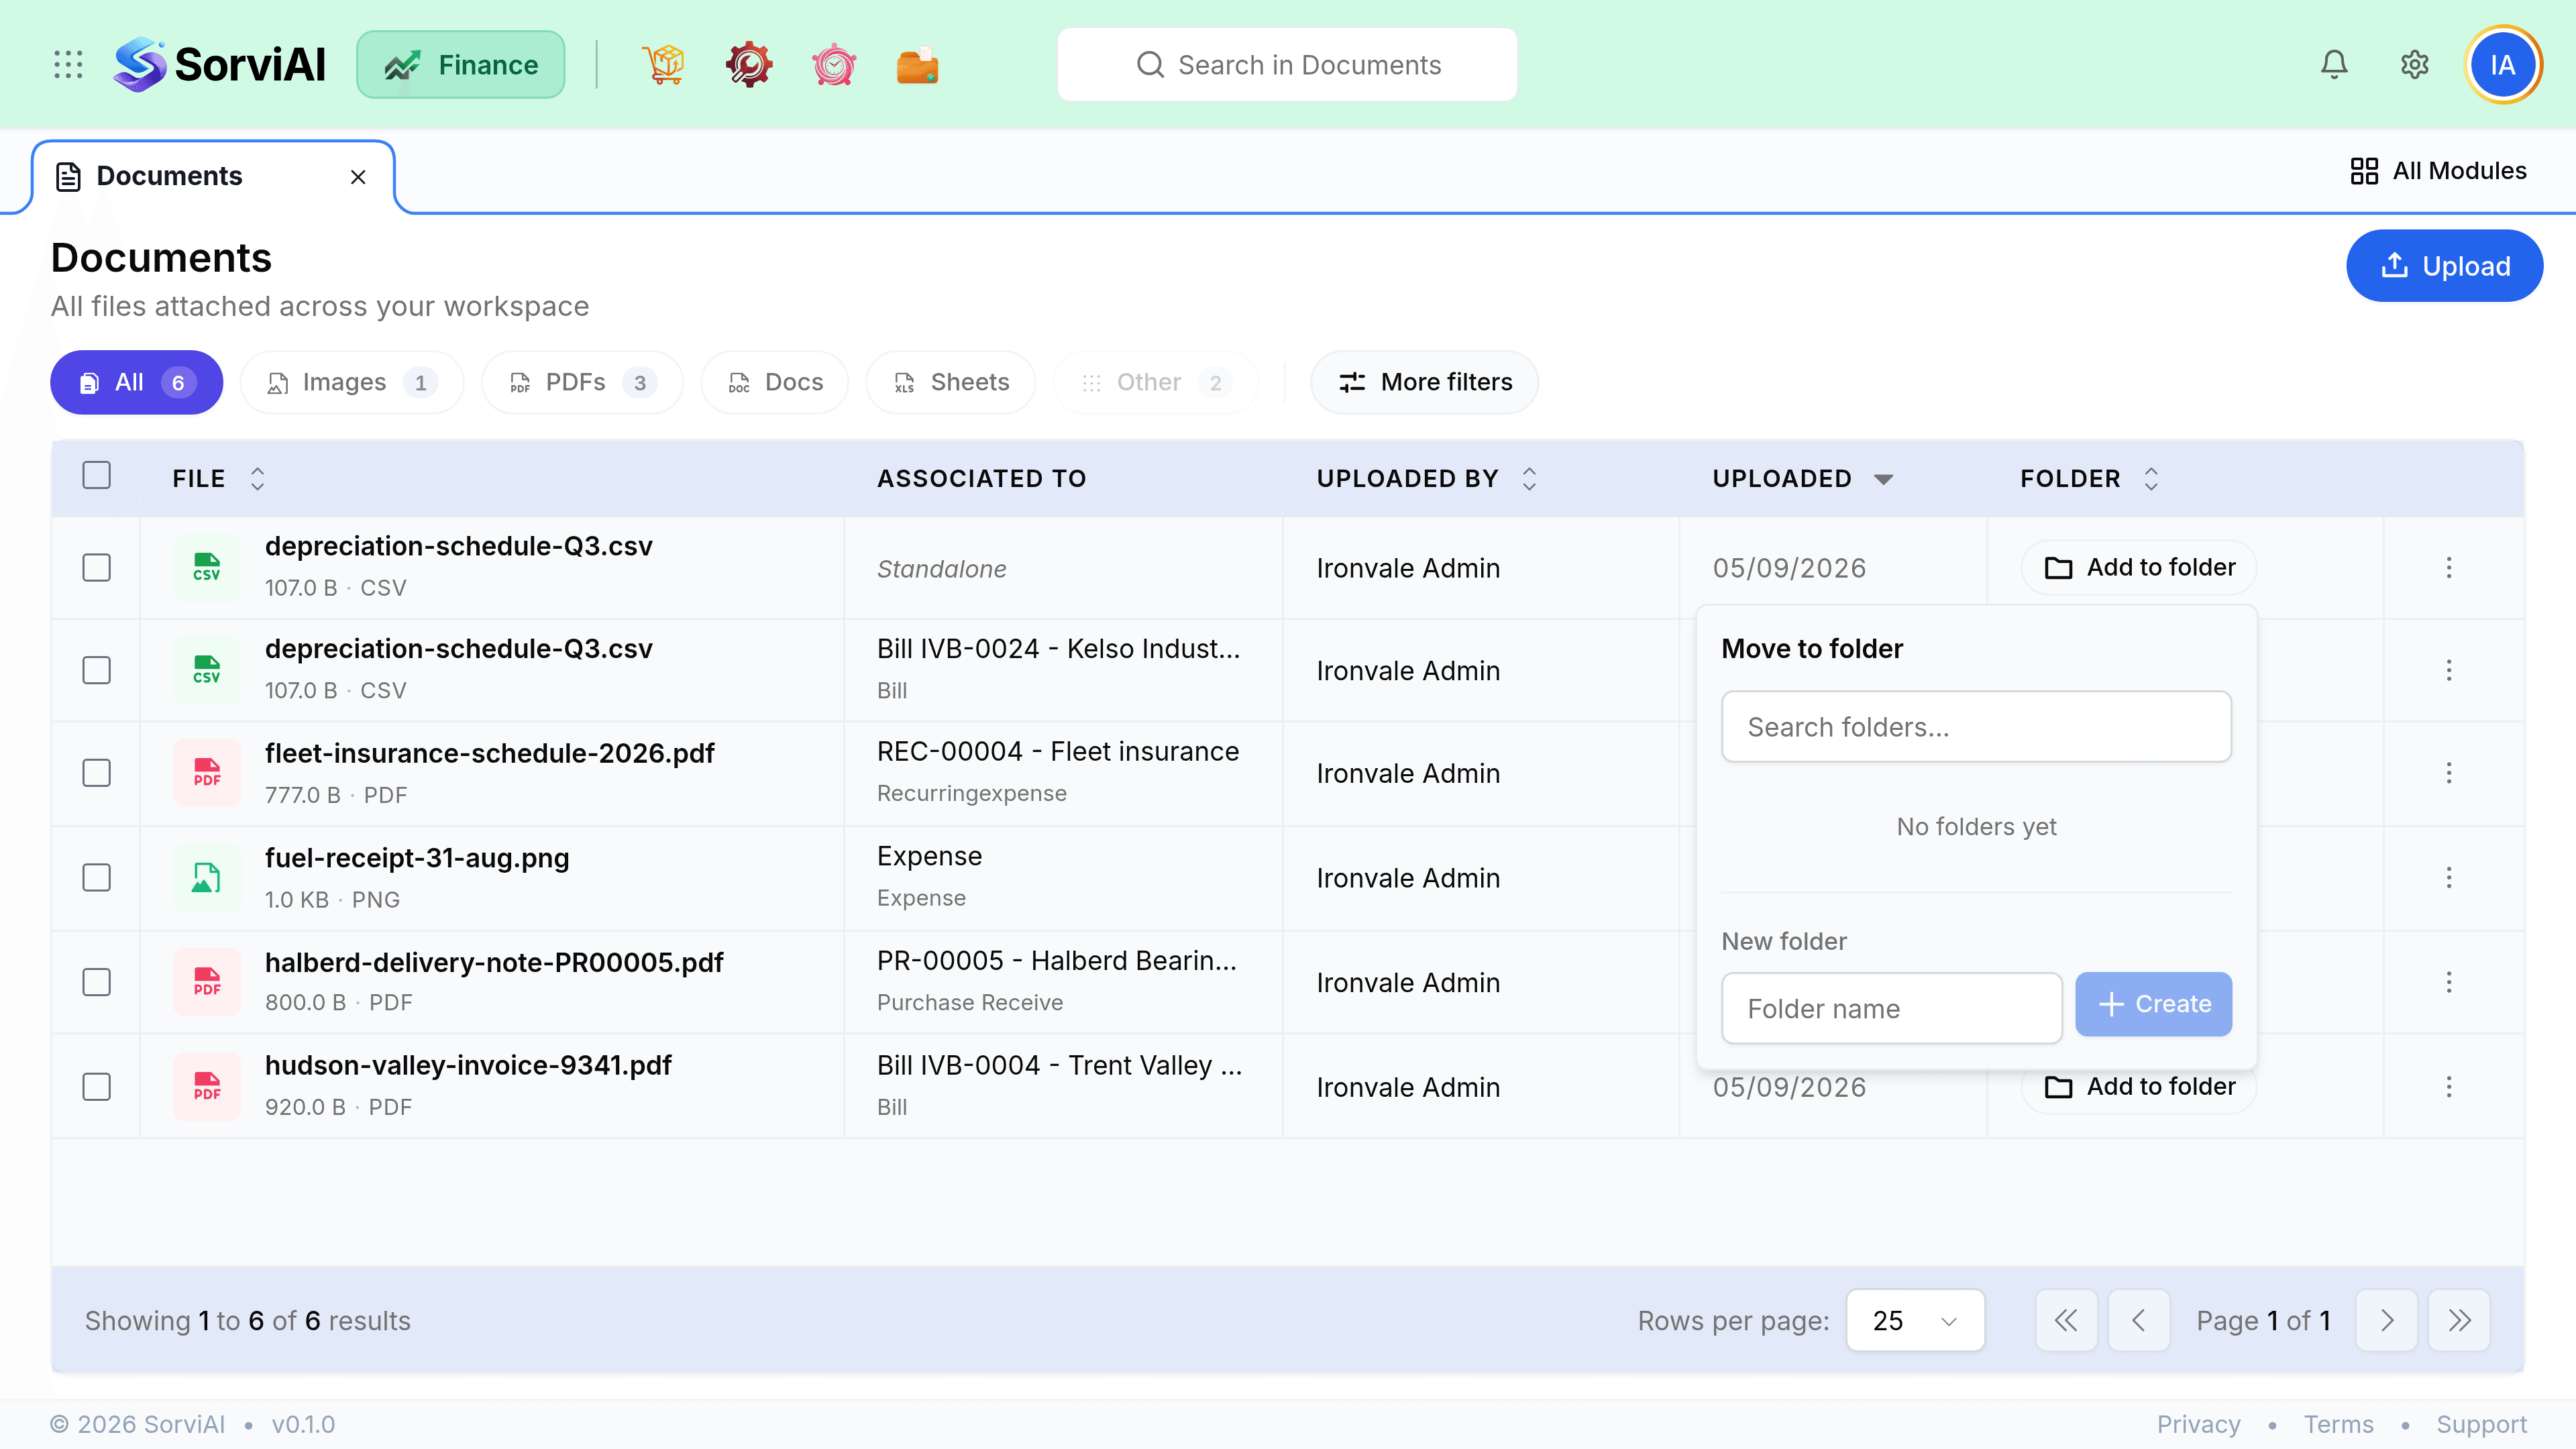This screenshot has height=1449, width=2576.
Task: Open Rows per page dropdown
Action: tap(1915, 1321)
